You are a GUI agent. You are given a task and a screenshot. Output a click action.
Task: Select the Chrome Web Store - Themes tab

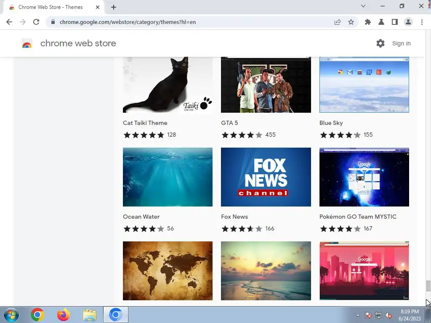pos(54,7)
